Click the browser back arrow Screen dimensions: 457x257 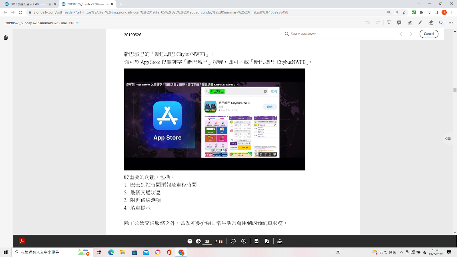click(5, 12)
